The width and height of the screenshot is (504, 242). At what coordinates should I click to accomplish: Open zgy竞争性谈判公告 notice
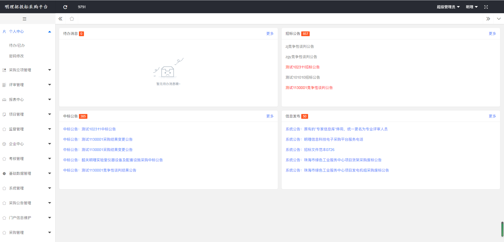coord(301,57)
